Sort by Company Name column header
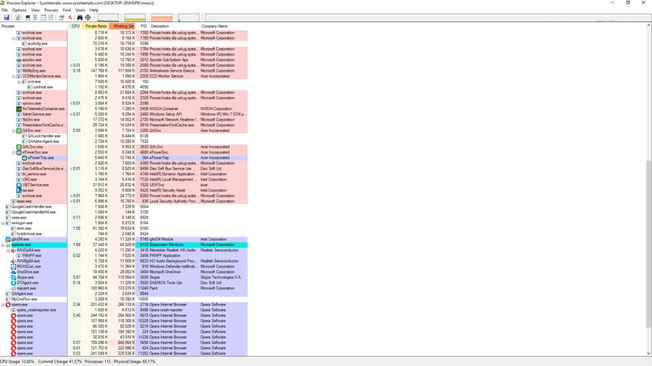 coord(223,26)
